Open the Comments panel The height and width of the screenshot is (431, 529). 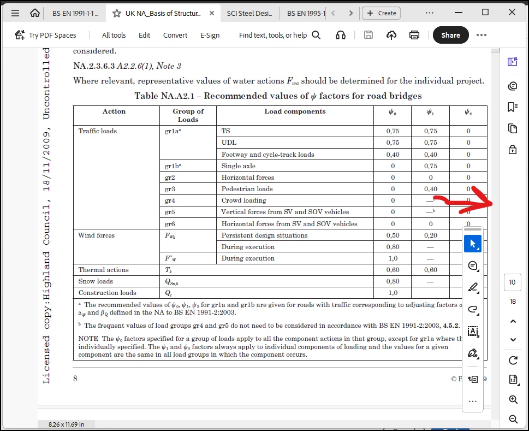tap(513, 86)
